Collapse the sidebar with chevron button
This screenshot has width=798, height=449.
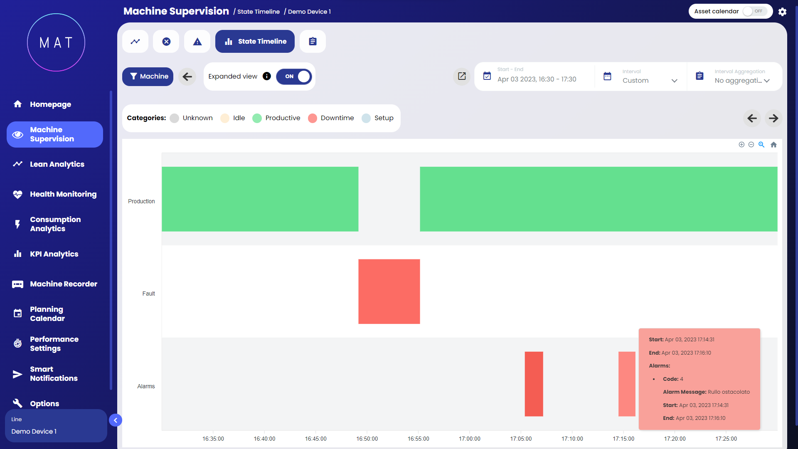click(116, 420)
